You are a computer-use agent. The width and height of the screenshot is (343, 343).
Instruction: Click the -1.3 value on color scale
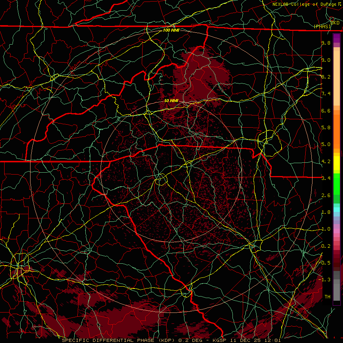tap(325, 280)
